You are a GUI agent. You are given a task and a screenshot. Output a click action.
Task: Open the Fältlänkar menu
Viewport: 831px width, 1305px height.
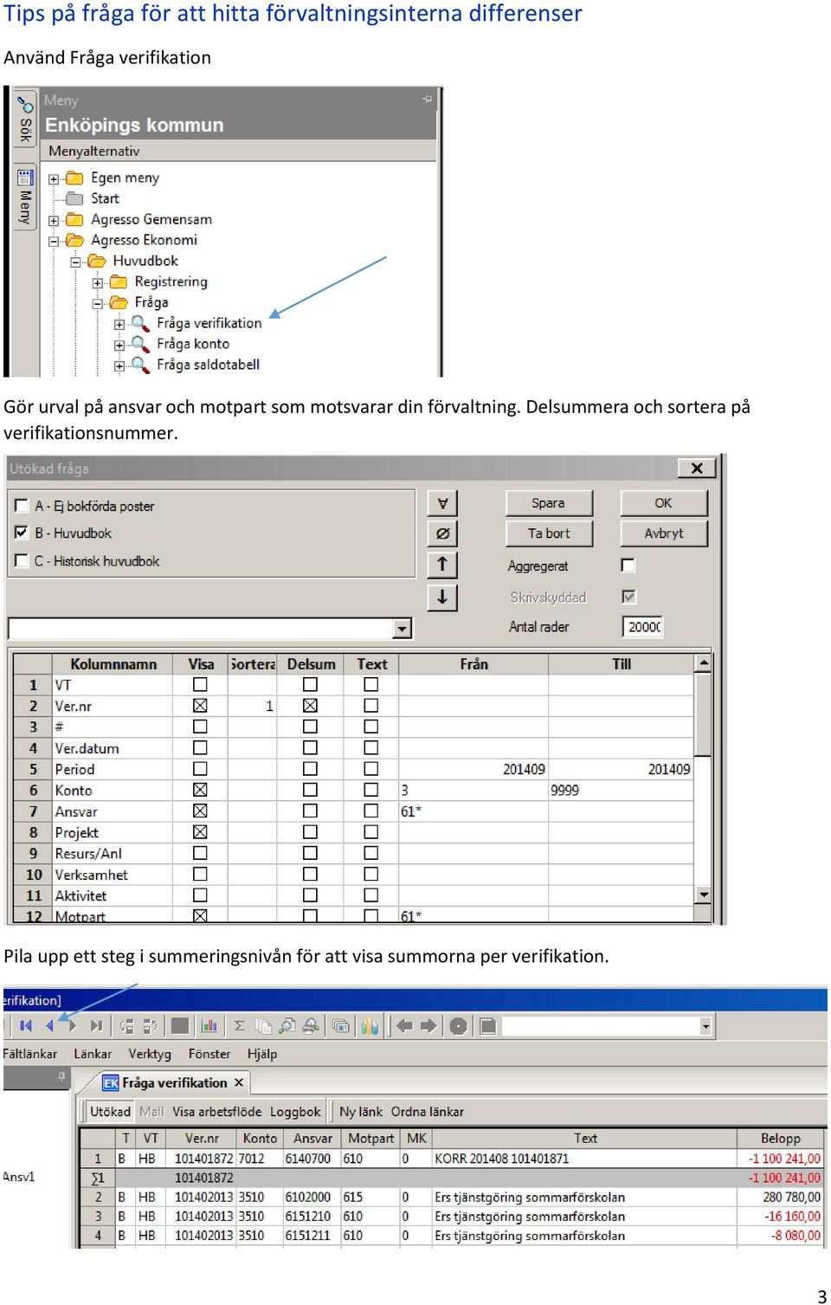[29, 1054]
